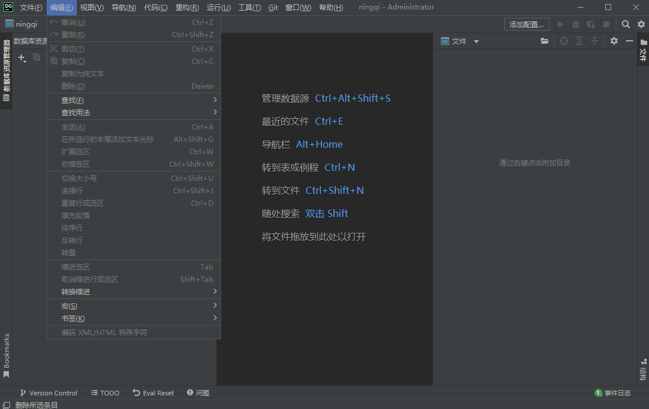Click 通过右键点击附加目录 placeholder text
This screenshot has width=649, height=409.
[535, 163]
